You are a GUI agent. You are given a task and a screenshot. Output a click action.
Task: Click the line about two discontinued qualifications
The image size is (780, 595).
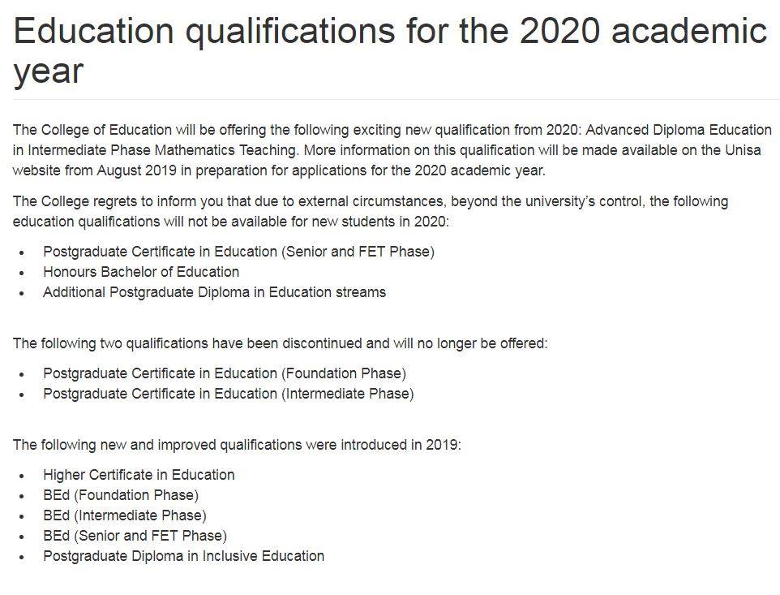coord(280,343)
